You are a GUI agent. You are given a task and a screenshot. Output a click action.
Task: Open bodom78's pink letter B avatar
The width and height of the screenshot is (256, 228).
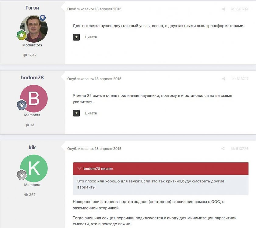pyautogui.click(x=34, y=98)
